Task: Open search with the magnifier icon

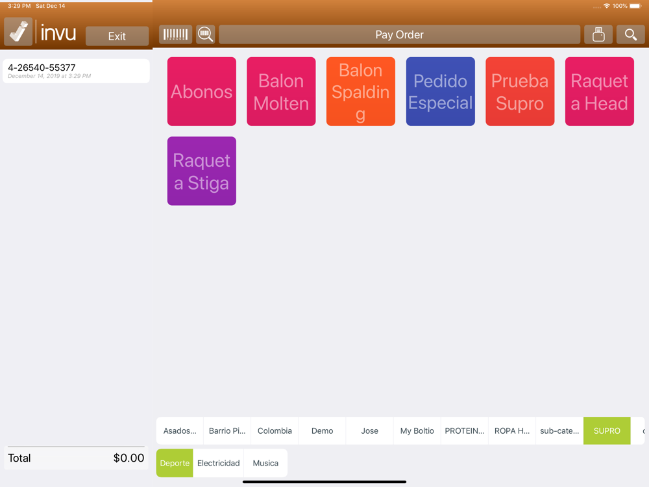Action: [630, 34]
